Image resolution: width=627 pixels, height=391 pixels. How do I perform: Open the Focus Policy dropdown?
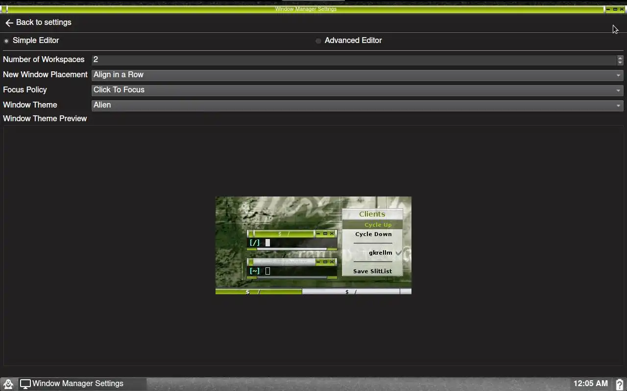[357, 90]
